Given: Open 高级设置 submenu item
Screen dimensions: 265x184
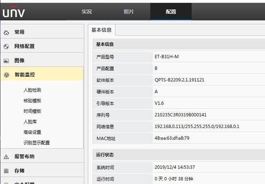Looking at the screenshot, I should click(x=32, y=132).
